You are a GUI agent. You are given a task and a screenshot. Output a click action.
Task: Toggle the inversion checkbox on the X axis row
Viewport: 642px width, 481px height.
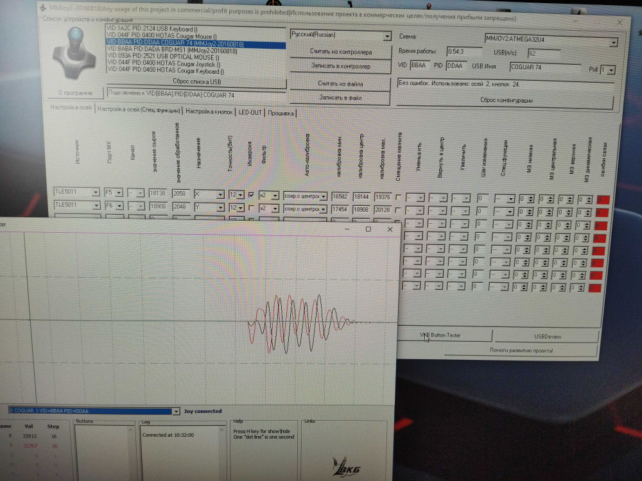coord(251,195)
